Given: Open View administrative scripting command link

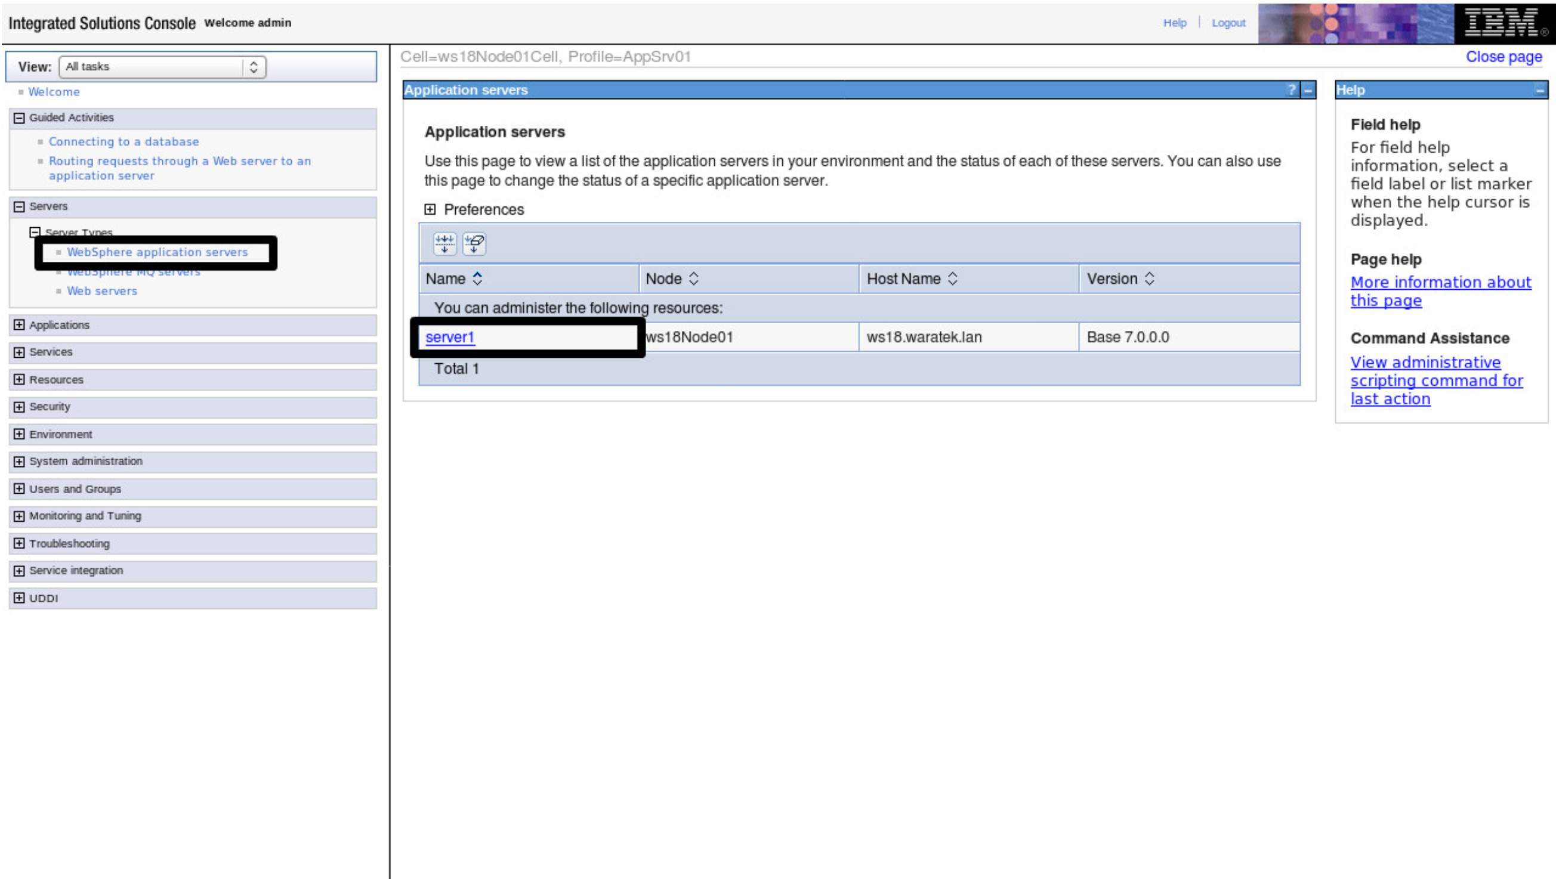Looking at the screenshot, I should point(1437,380).
